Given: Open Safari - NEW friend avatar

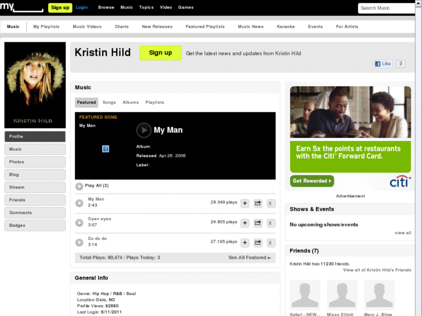Looking at the screenshot, I should pos(305,295).
